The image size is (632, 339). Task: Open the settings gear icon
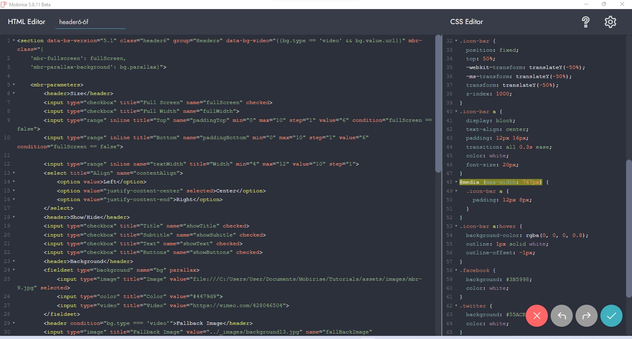click(x=610, y=22)
